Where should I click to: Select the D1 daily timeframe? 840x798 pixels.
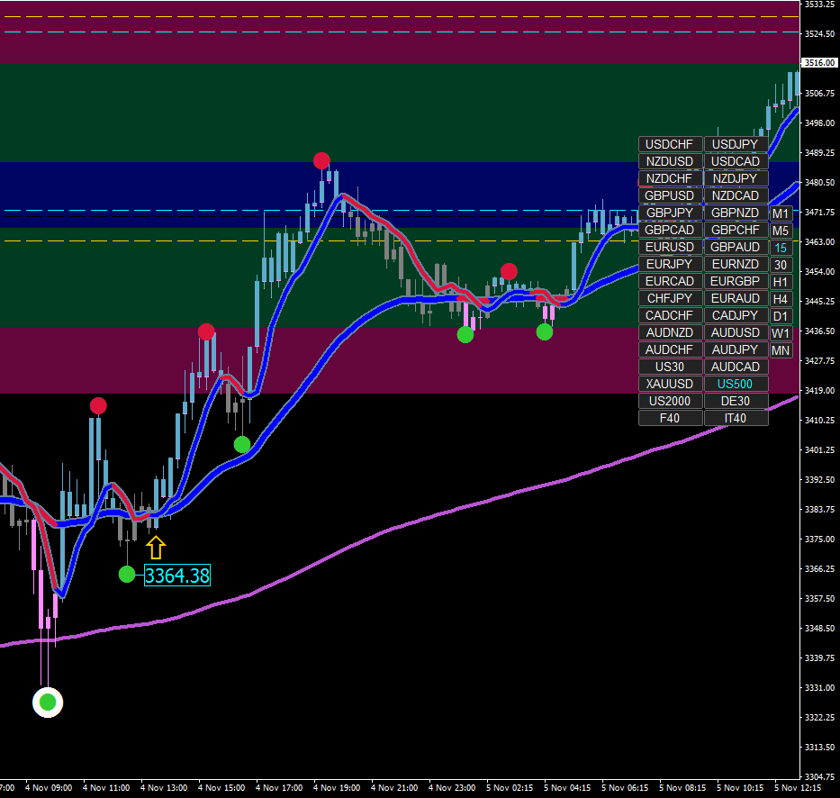tap(781, 317)
